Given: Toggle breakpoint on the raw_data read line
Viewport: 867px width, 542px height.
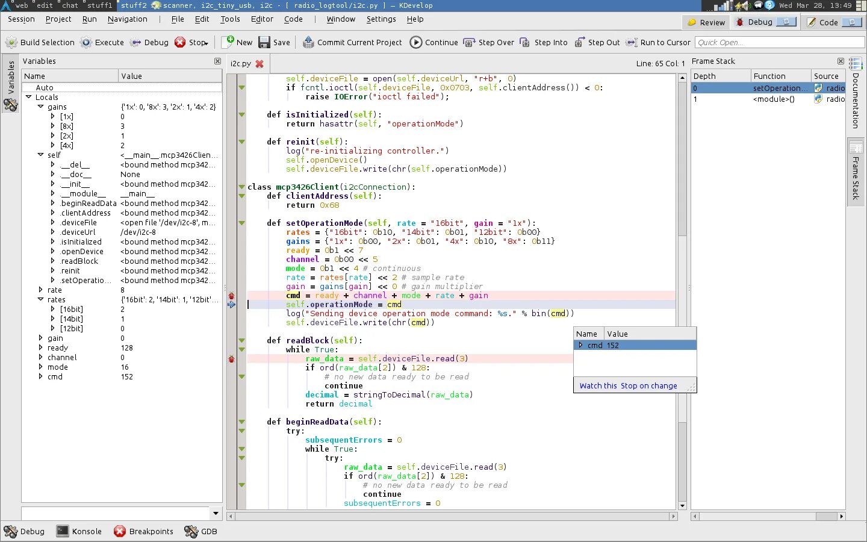Looking at the screenshot, I should pos(232,359).
